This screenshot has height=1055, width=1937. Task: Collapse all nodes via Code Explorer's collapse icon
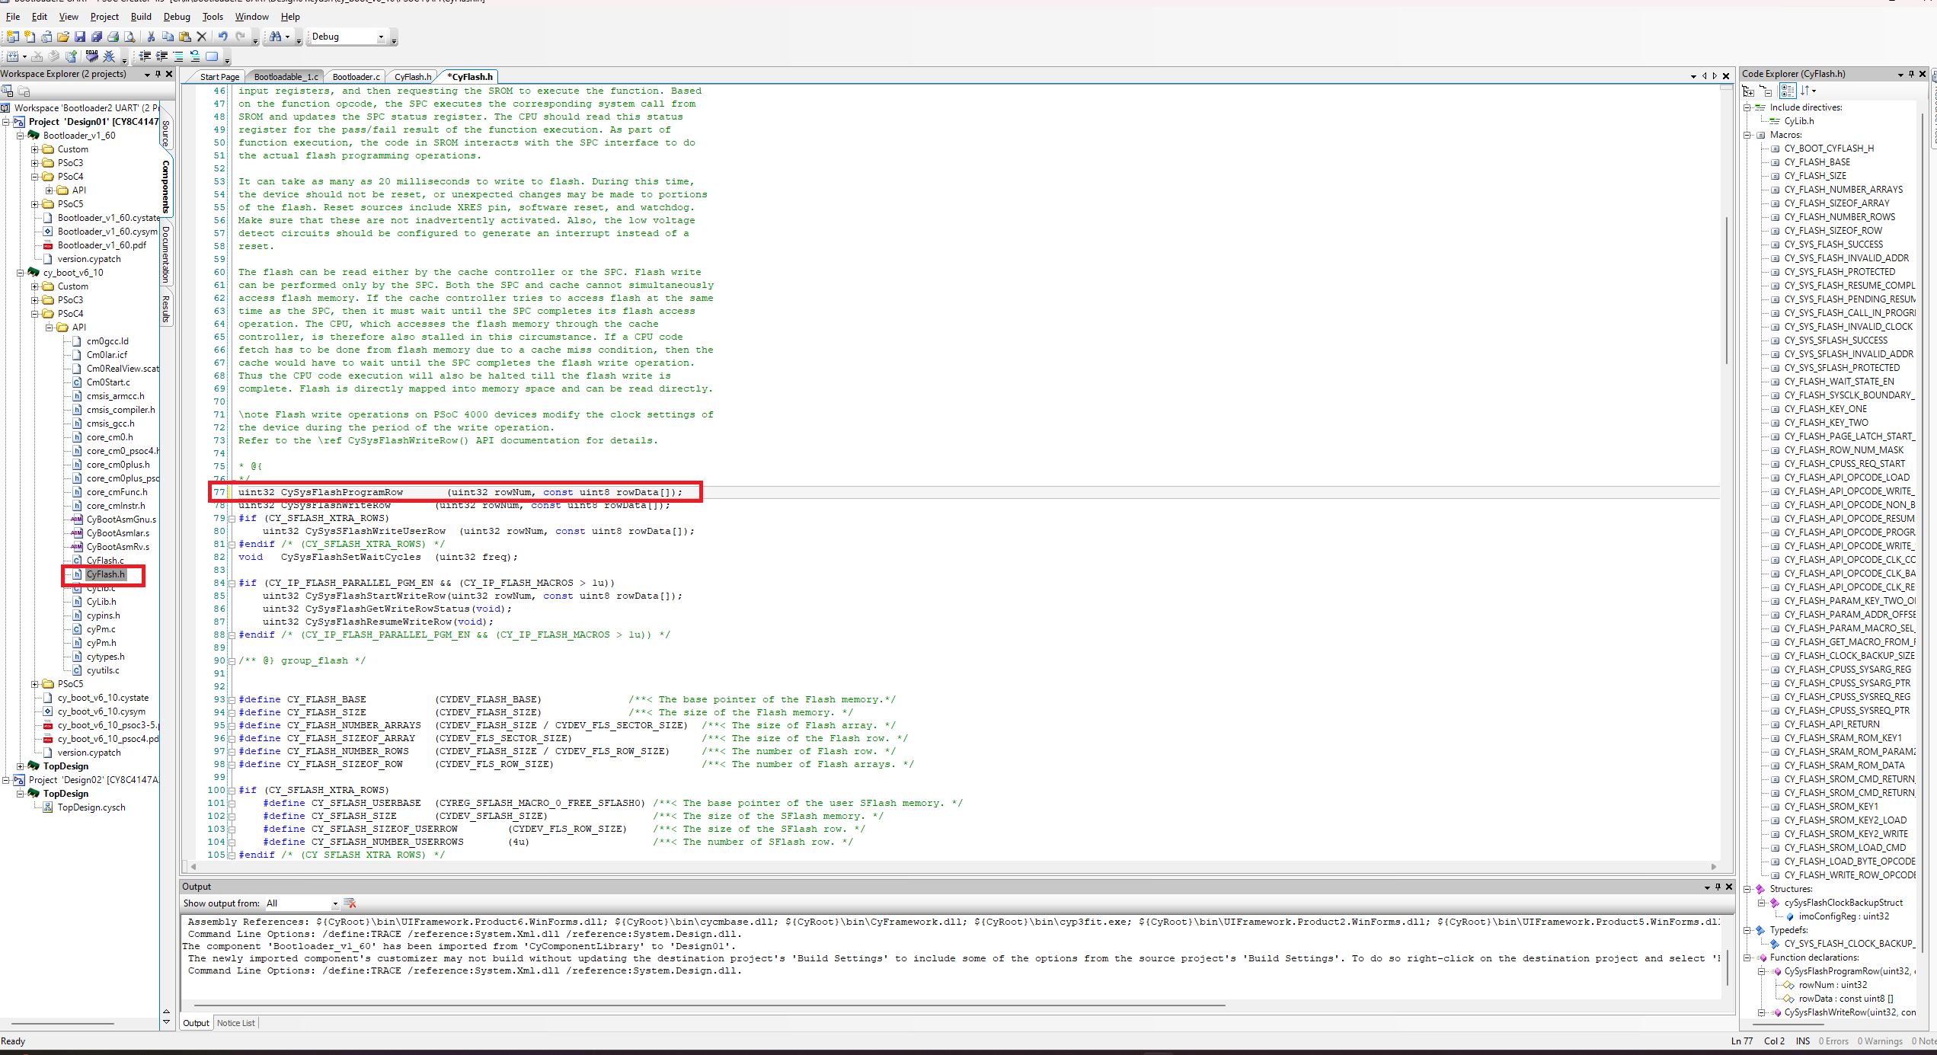(x=1766, y=91)
